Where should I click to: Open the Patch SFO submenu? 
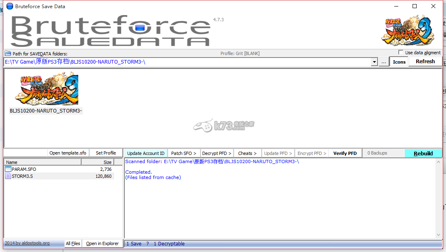(183, 153)
